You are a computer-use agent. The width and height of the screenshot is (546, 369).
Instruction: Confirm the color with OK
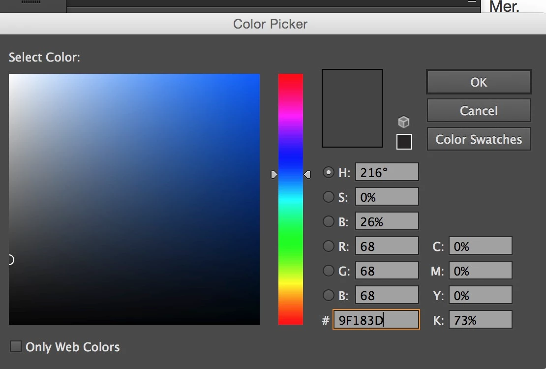[x=479, y=82]
